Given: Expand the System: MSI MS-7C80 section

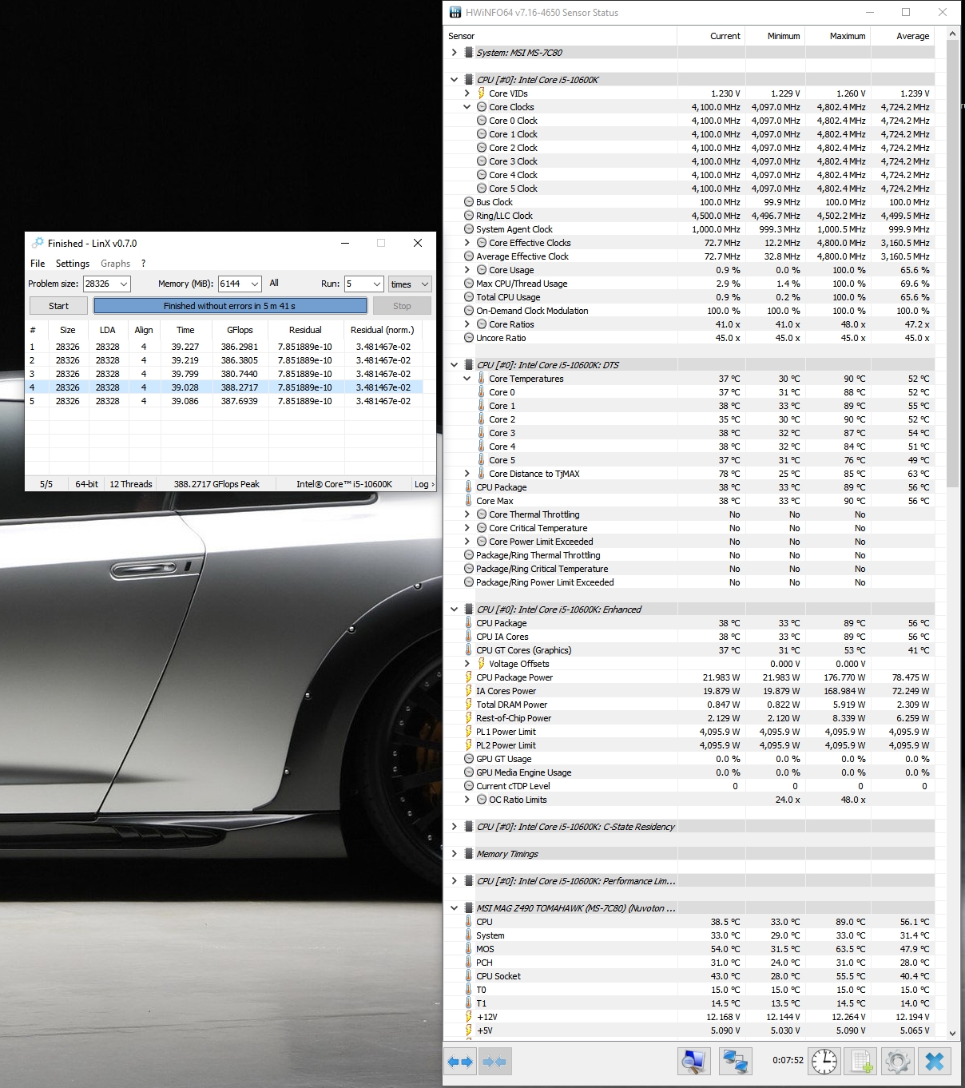Looking at the screenshot, I should tap(455, 53).
